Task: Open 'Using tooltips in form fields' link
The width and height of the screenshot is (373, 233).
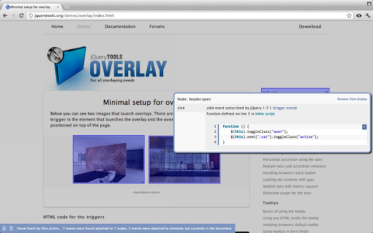Action: pos(286,231)
